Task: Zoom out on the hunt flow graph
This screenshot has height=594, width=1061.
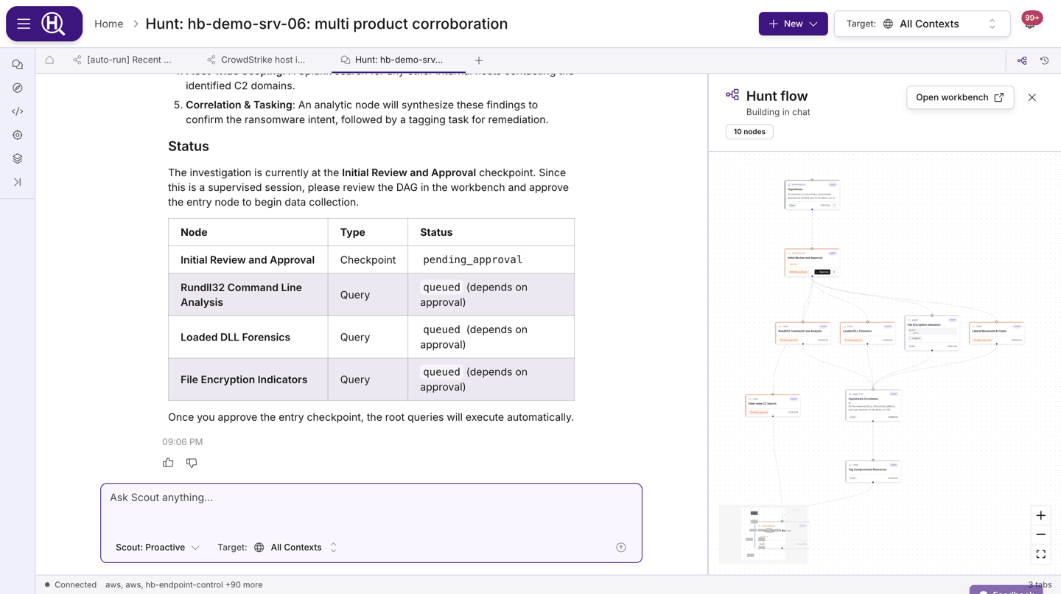Action: pos(1040,534)
